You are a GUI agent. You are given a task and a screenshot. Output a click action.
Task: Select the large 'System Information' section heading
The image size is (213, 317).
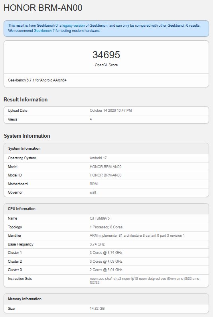click(27, 136)
